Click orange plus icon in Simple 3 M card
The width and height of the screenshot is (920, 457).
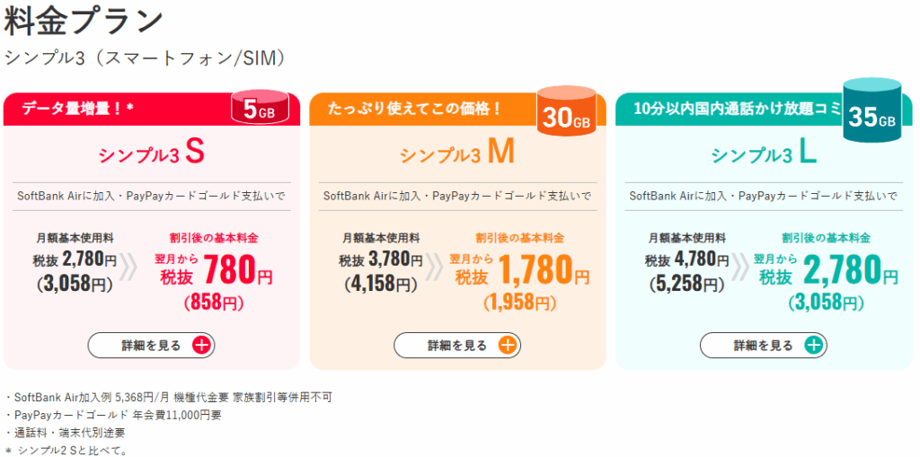pyautogui.click(x=508, y=345)
